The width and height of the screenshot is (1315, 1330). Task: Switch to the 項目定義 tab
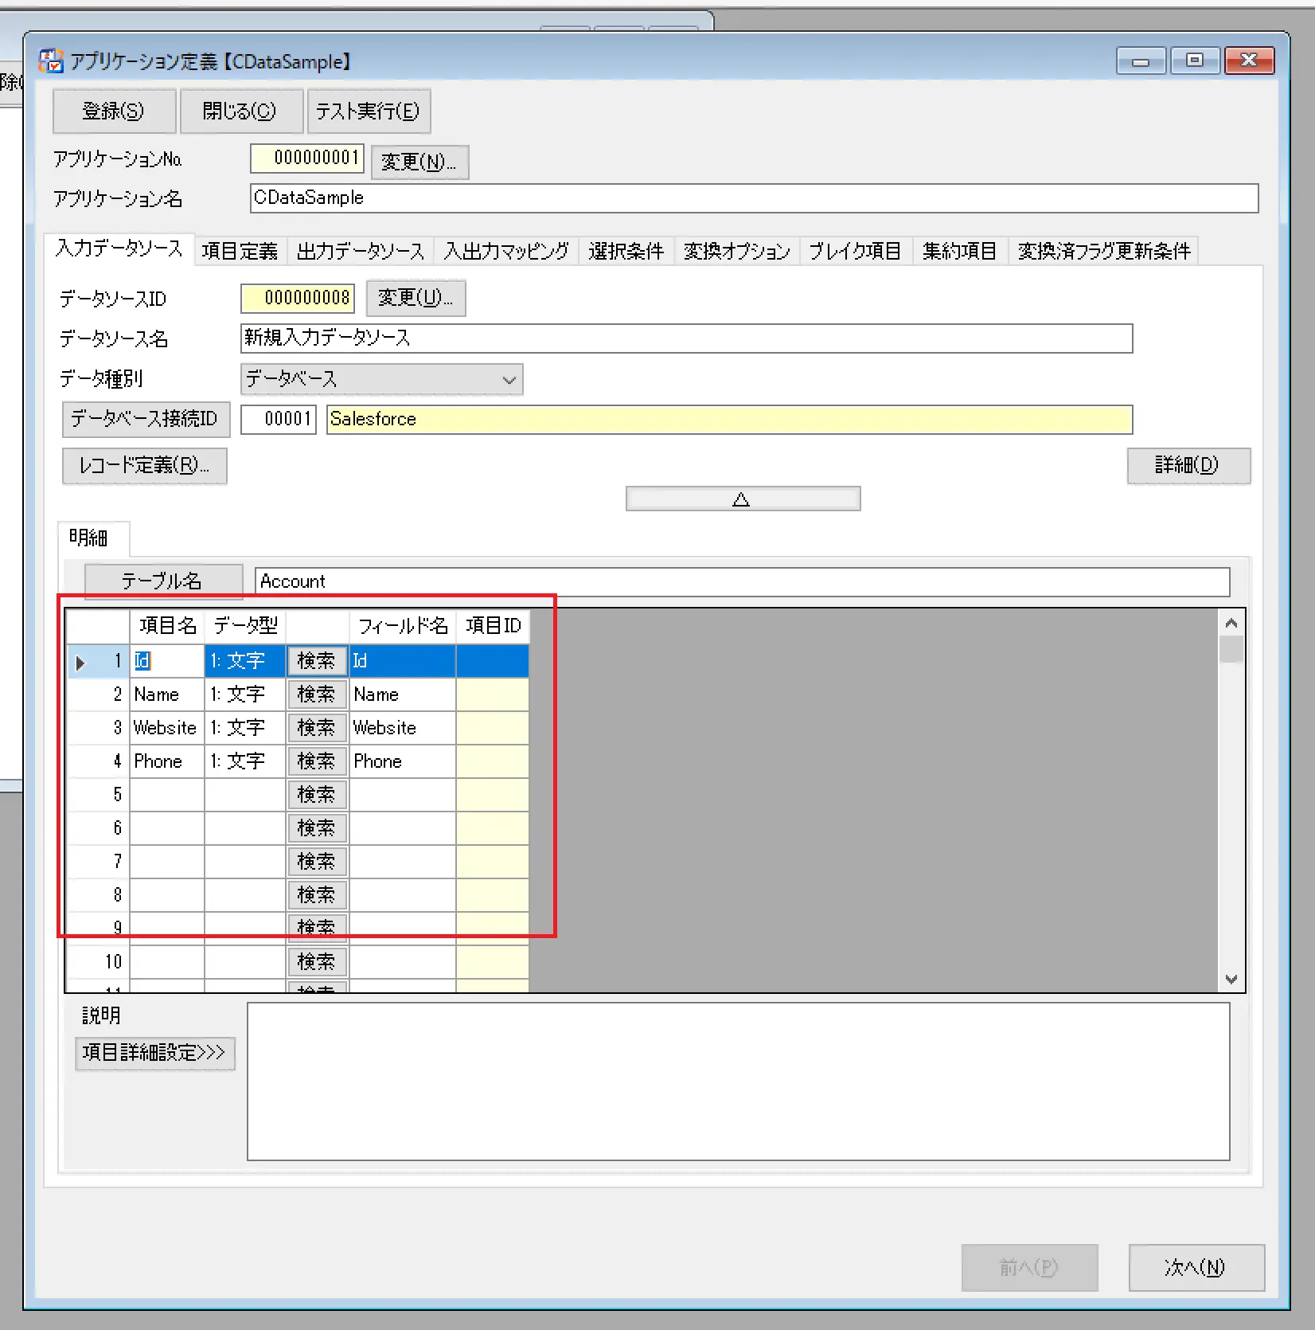[240, 252]
